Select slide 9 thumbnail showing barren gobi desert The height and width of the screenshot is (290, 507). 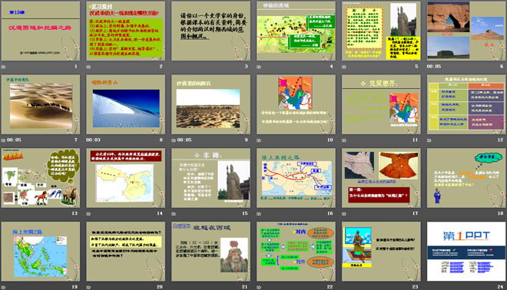pyautogui.click(x=210, y=104)
